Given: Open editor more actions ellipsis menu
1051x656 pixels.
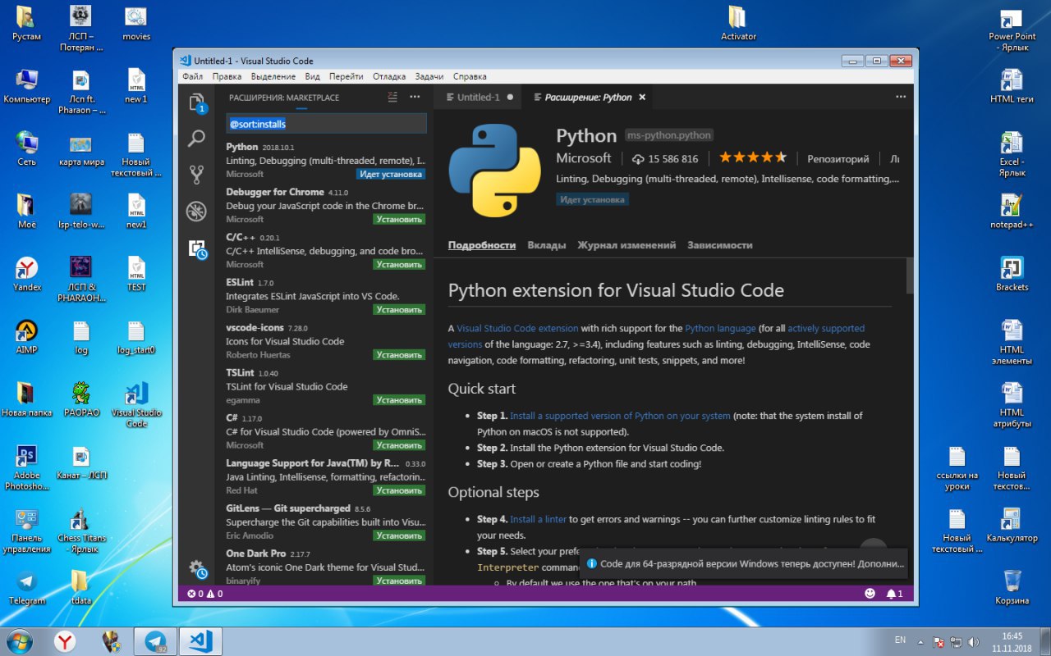Looking at the screenshot, I should pyautogui.click(x=901, y=97).
